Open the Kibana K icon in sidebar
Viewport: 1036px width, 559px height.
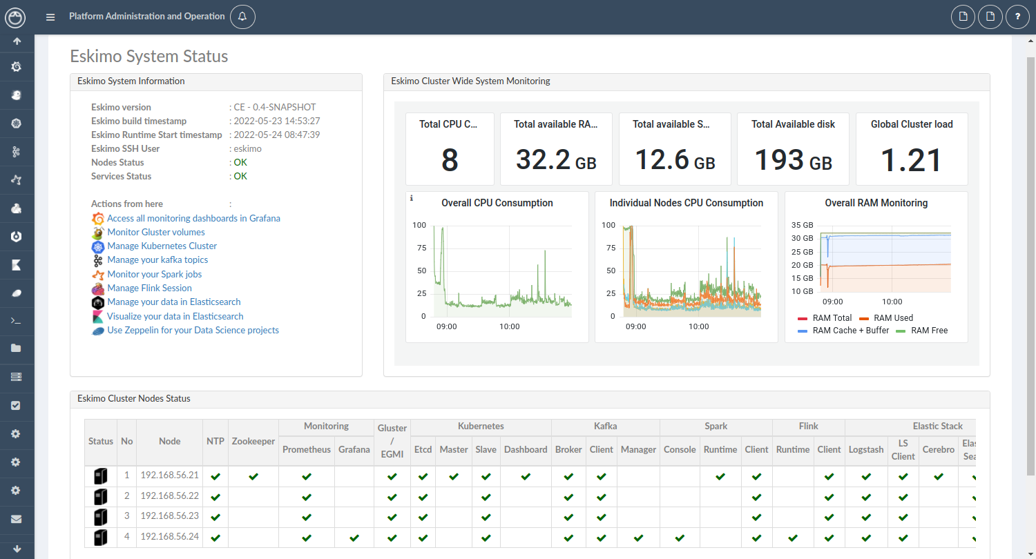[17, 265]
